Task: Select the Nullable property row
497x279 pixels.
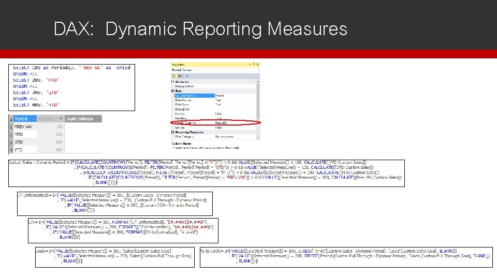Action: (215, 118)
